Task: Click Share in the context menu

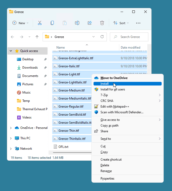Action: coord(127,131)
